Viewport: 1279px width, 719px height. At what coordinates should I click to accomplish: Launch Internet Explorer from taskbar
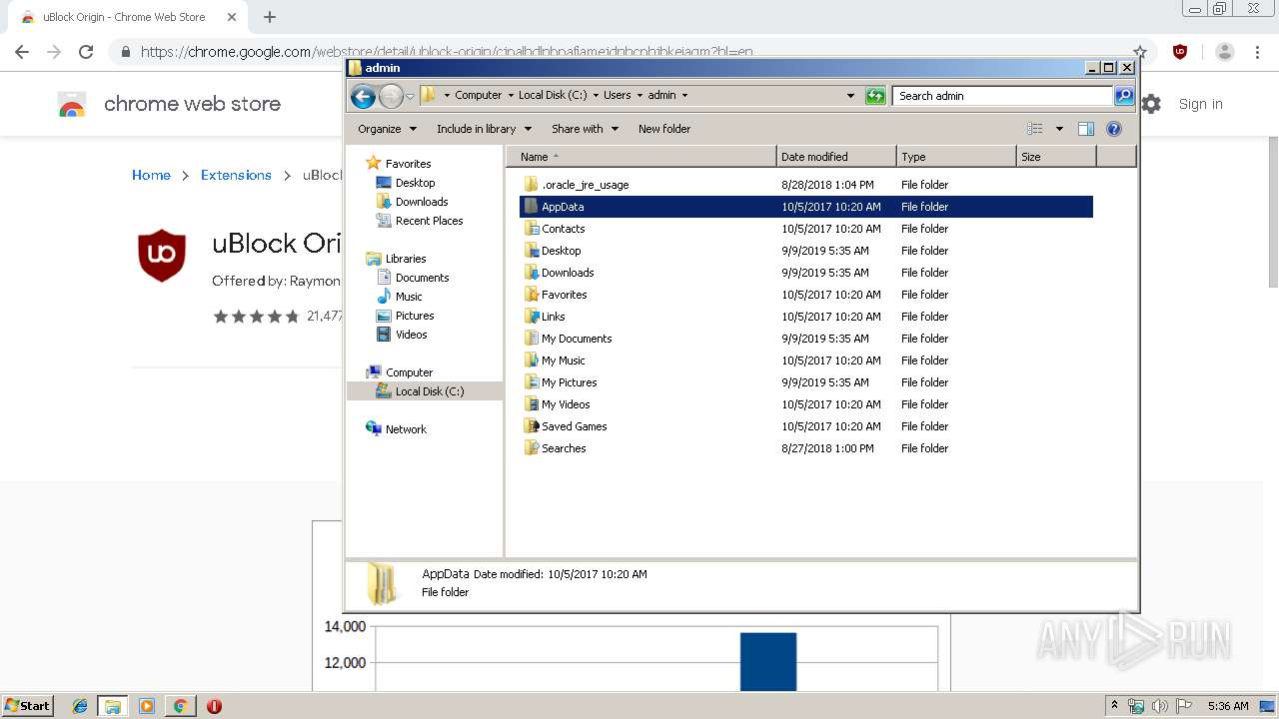coord(80,706)
